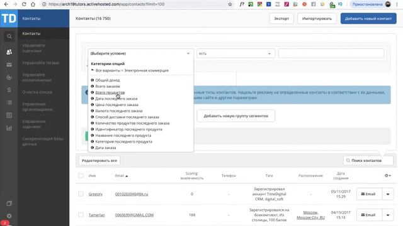This screenshot has width=403, height=226.
Task: Open the reports chart icon in sidebar
Action: [9, 128]
